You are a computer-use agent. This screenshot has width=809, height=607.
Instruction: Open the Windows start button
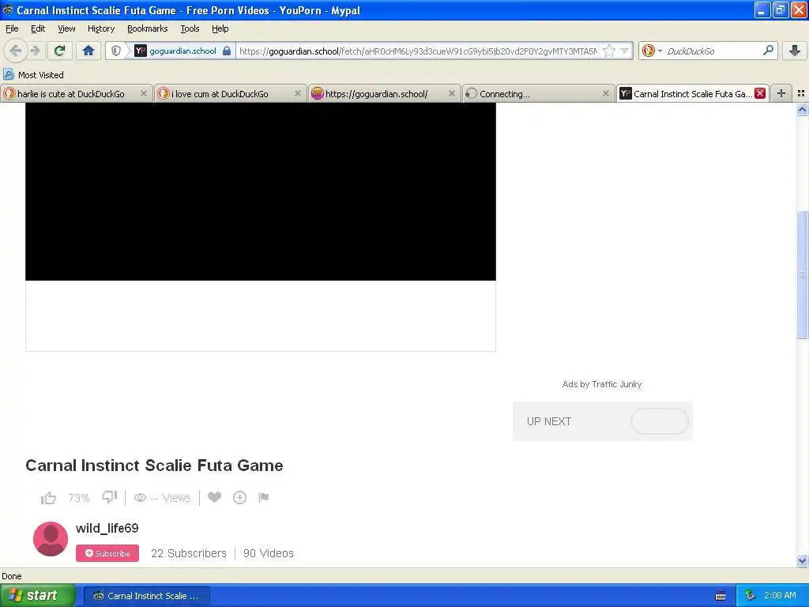coord(37,596)
